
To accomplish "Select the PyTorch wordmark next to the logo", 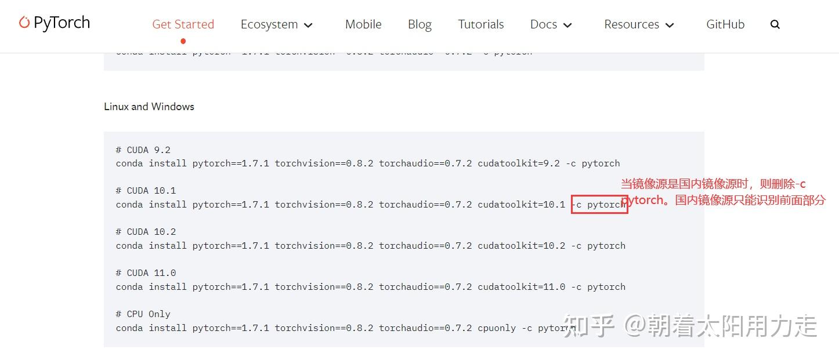I will point(62,23).
